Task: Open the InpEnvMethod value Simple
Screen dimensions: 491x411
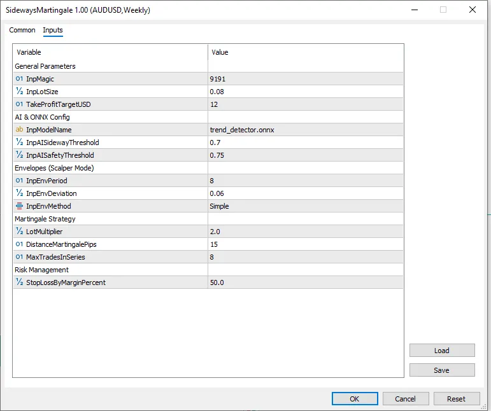Action: (306, 206)
